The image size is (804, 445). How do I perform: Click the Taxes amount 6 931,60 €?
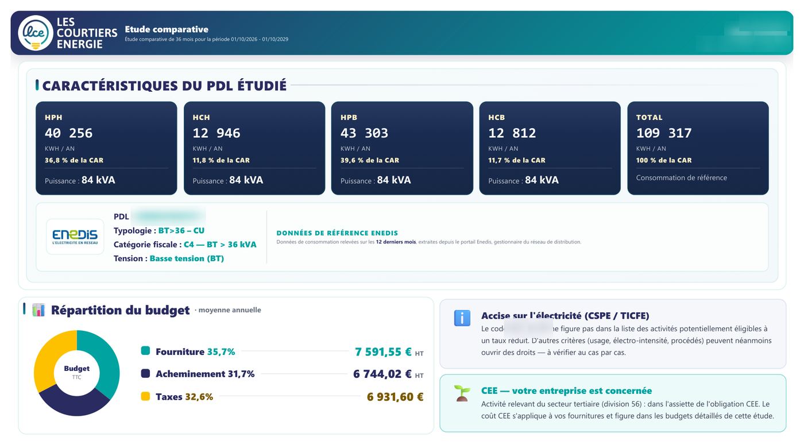point(395,397)
